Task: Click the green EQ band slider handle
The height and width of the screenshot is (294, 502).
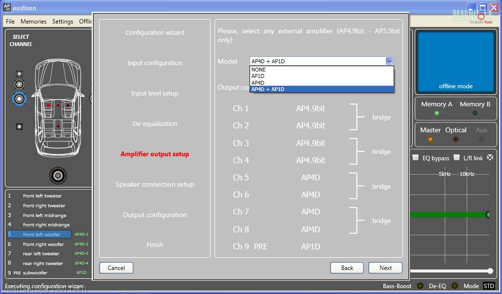Action: pyautogui.click(x=488, y=215)
